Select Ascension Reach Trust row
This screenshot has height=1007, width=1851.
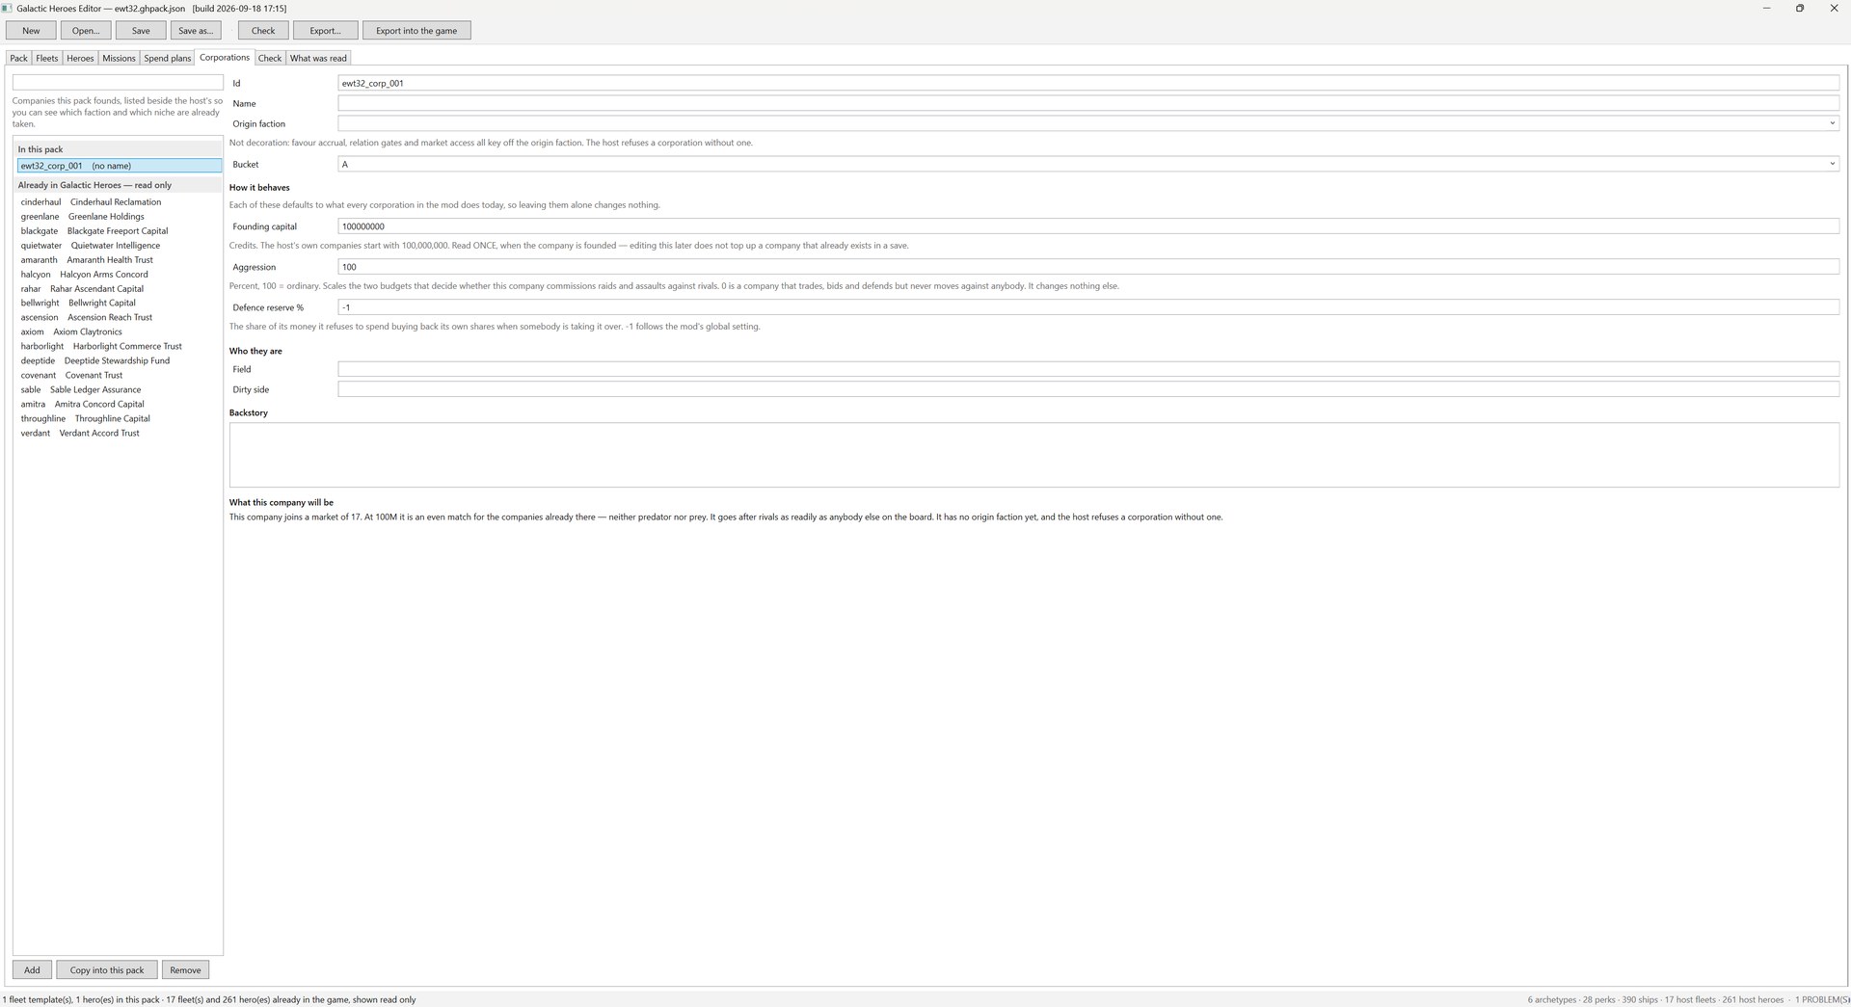(119, 317)
